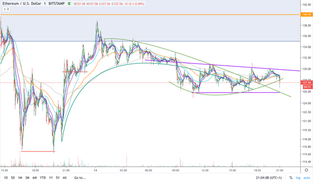Click the red 127.56 current price label

(x=307, y=82)
